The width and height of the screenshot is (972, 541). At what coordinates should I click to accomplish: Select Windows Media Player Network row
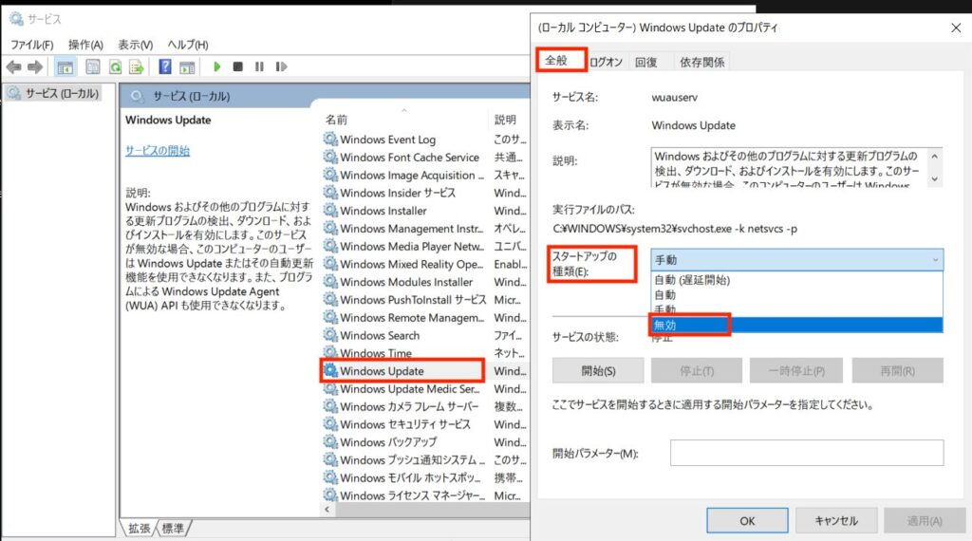(x=425, y=246)
